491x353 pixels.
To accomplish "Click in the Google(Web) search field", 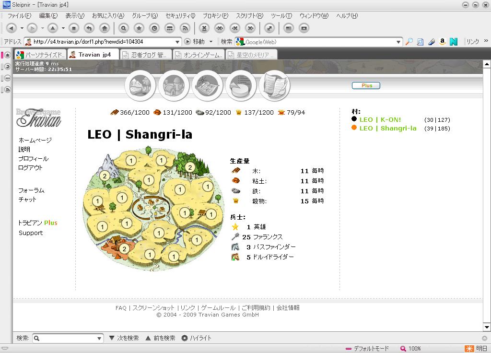I will pyautogui.click(x=319, y=42).
